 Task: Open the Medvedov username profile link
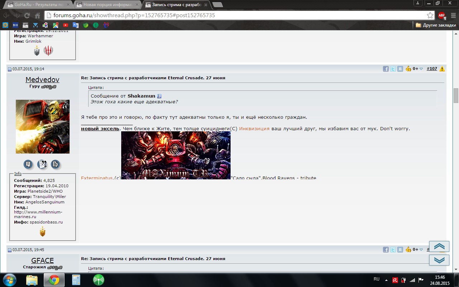42,80
